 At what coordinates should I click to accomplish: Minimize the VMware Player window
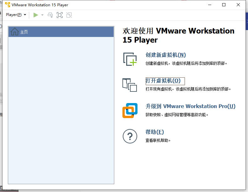coord(210,5)
